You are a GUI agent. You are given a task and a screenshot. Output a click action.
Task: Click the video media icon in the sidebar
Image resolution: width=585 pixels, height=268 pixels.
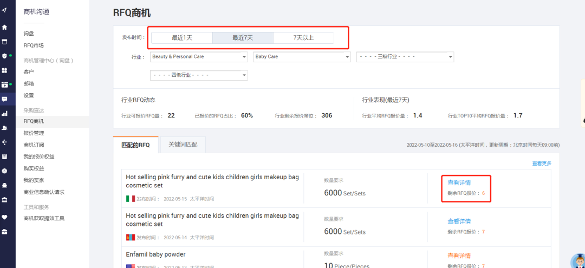pyautogui.click(x=4, y=84)
